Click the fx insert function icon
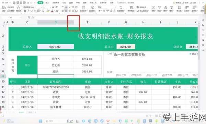This screenshot has height=124, width=206. [x=33, y=17]
